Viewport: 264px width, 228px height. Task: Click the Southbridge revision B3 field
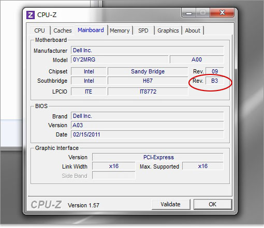point(215,81)
